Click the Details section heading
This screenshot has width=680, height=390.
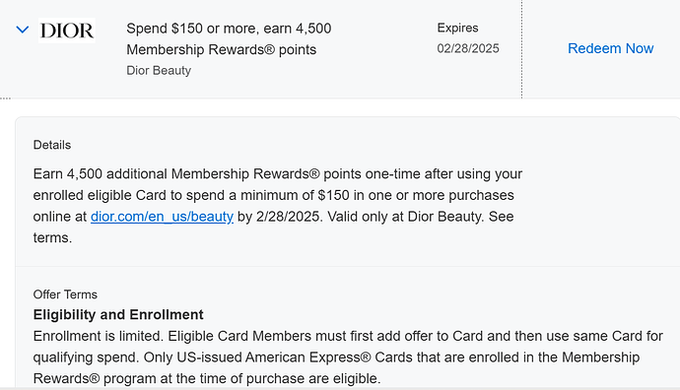click(x=52, y=145)
